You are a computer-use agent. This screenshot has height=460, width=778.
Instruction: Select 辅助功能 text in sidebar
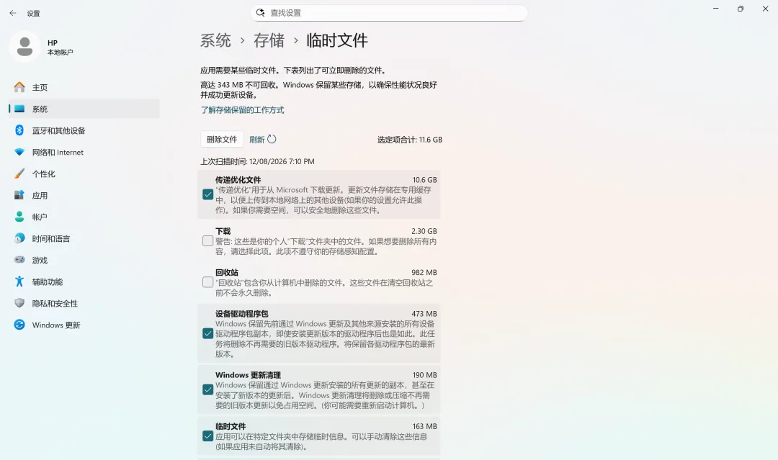[48, 282]
